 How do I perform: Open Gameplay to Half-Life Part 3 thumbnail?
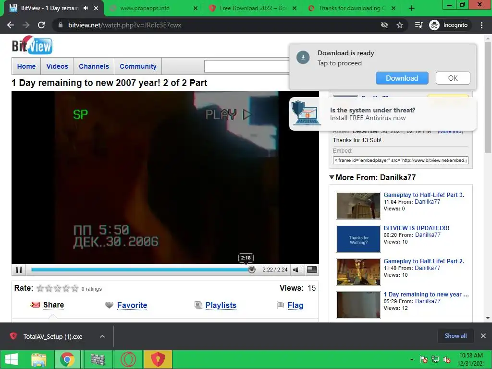(358, 206)
